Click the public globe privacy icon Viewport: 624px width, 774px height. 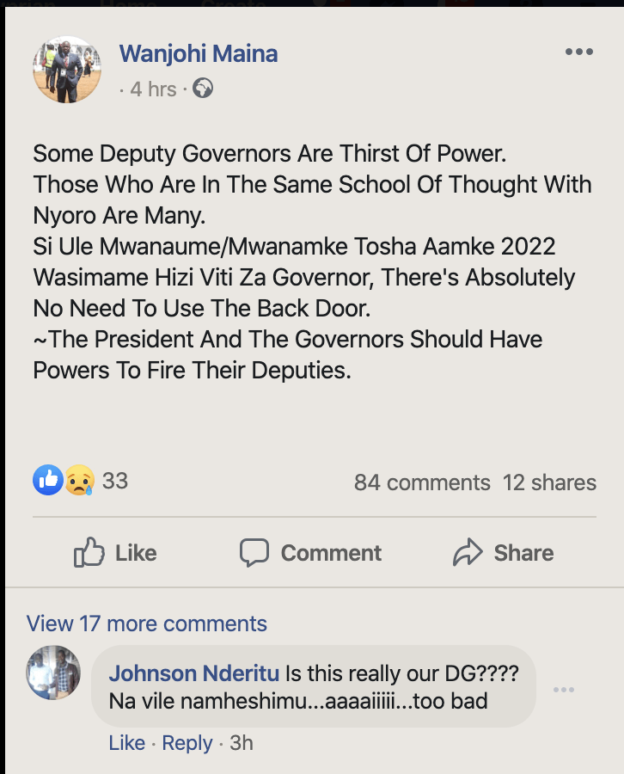click(x=203, y=88)
